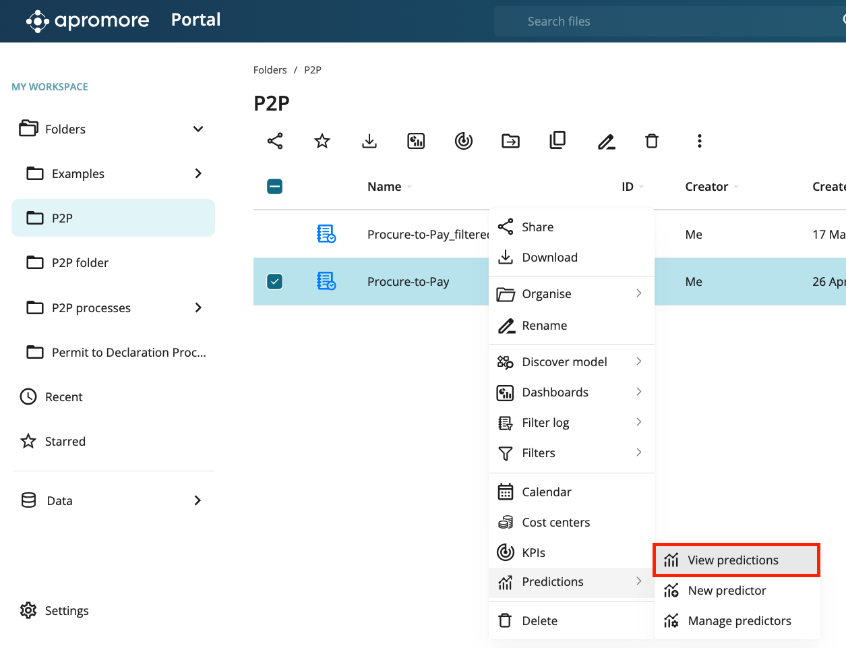This screenshot has height=648, width=846.
Task: Expand the Data section in the sidebar
Action: 198,500
